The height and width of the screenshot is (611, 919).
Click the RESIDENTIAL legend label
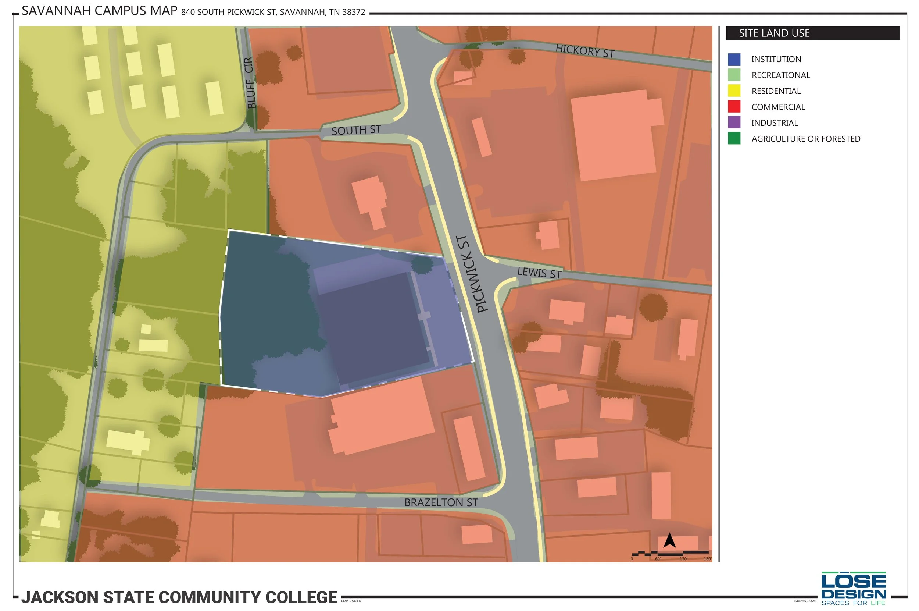[x=776, y=91]
